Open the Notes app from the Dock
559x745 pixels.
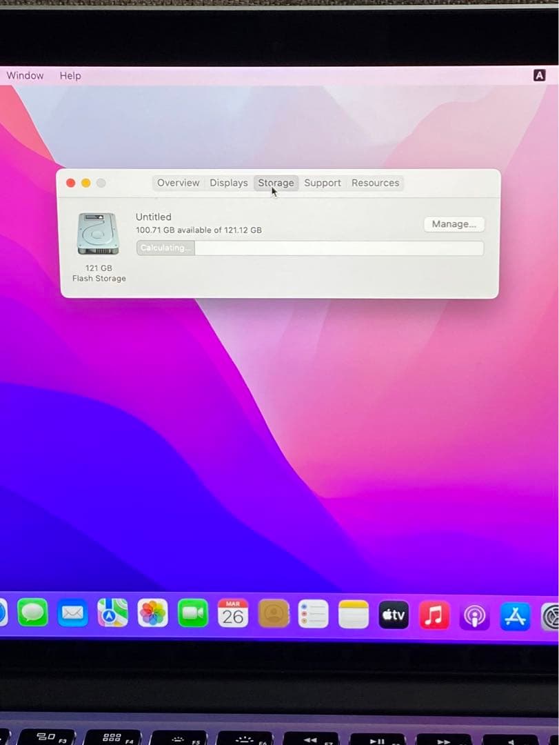pos(353,613)
